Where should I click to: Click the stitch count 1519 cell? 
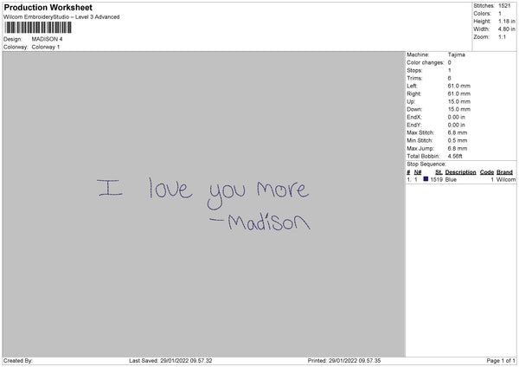[x=436, y=179]
